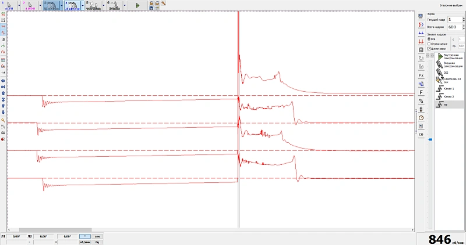Click the magnifier zoom icon in left toolbar

3,120
